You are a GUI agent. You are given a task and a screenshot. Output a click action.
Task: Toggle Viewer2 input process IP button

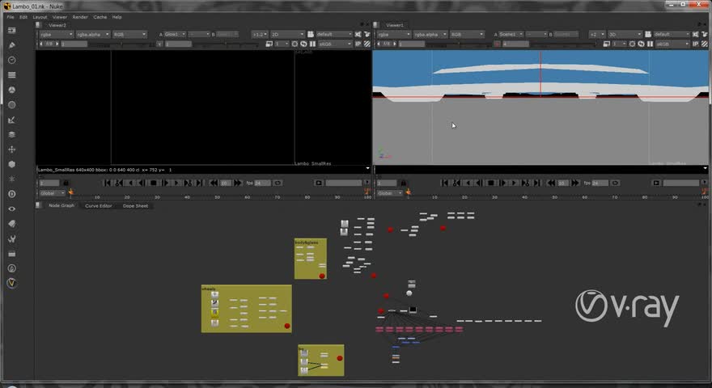click(x=358, y=44)
